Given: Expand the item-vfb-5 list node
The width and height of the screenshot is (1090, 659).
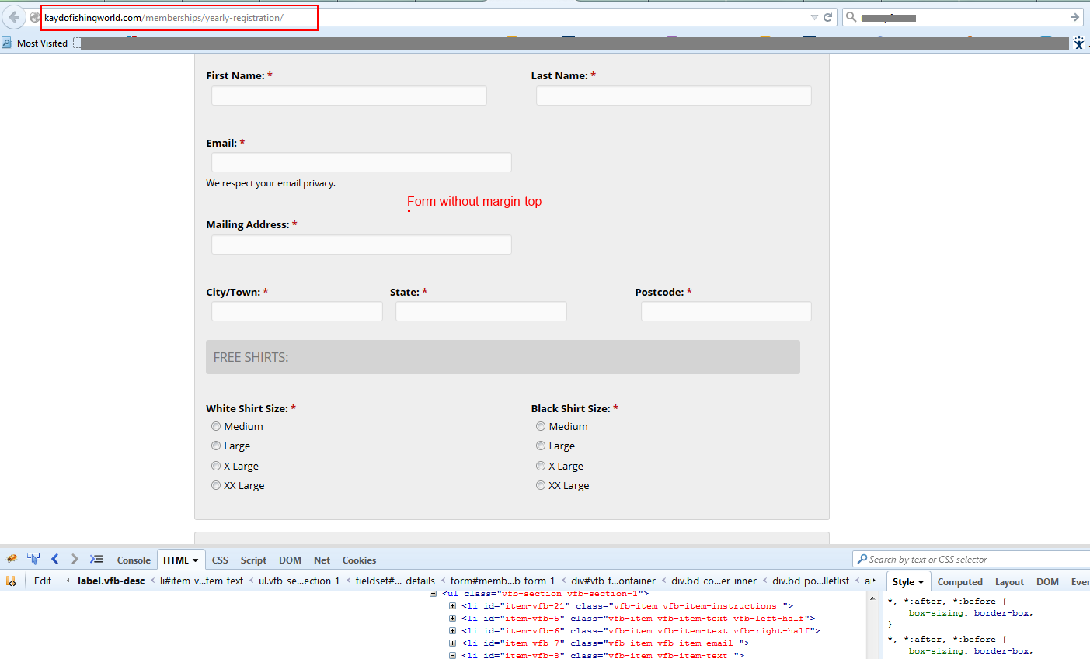Looking at the screenshot, I should (x=452, y=617).
